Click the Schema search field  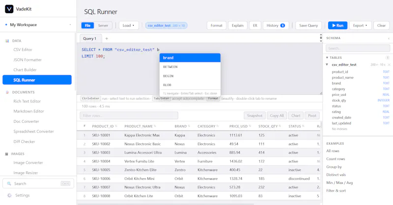(x=358, y=48)
